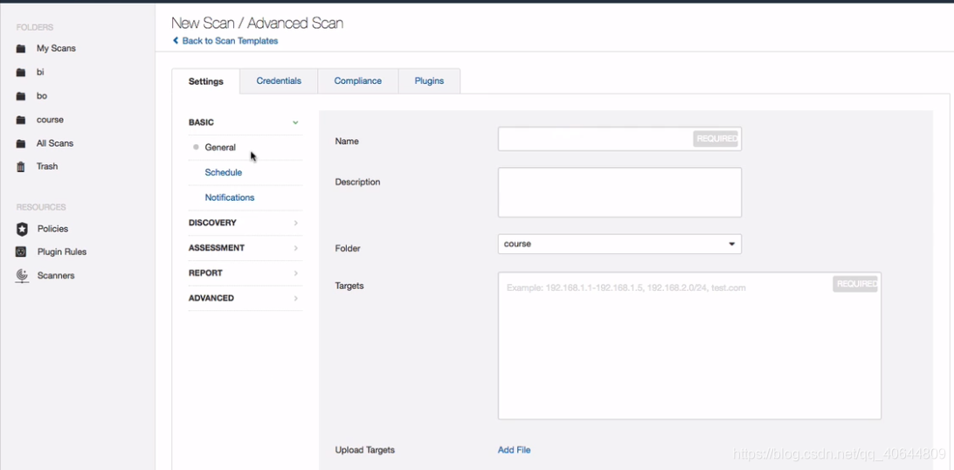Click the Scanners radar icon

click(22, 276)
